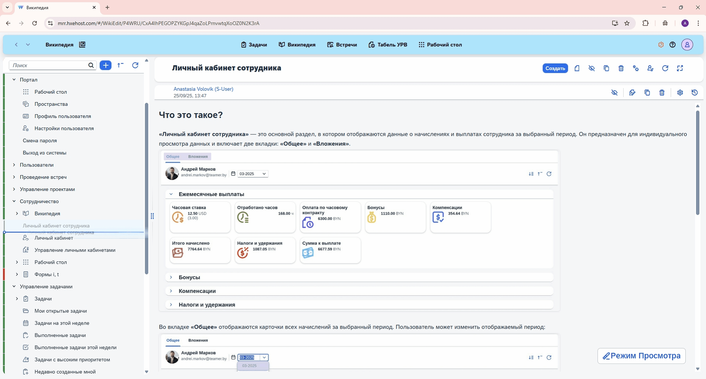Click the user access permissions icon
This screenshot has width=706, height=379.
pos(650,68)
